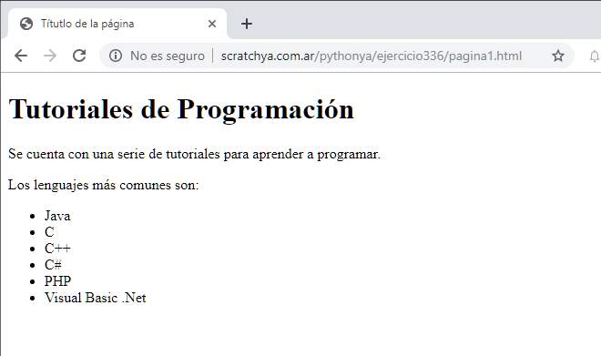Viewport: 601px width, 356px height.
Task: Click the Java list item
Action: 57,216
